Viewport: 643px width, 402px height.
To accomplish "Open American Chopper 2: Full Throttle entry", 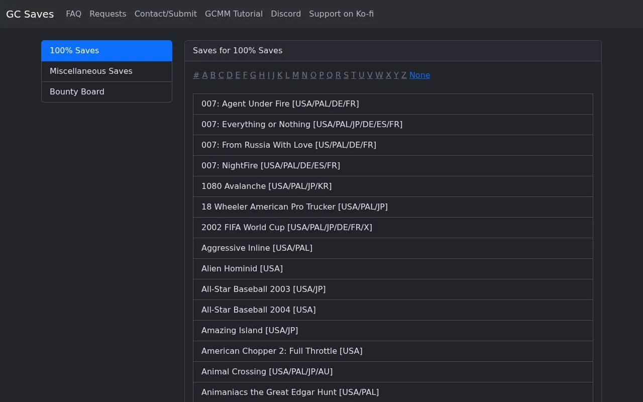I will click(x=393, y=351).
